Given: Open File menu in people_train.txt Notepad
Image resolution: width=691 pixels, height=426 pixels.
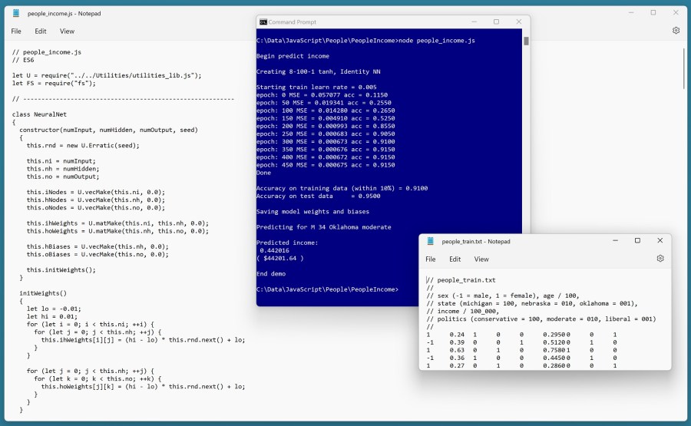Looking at the screenshot, I should 431,259.
